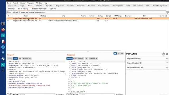Click the Request search field
169x95 pixels.
click(x=37, y=94)
